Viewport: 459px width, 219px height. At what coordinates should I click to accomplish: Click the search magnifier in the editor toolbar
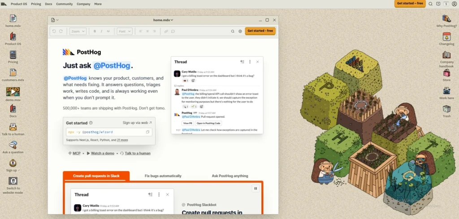pyautogui.click(x=233, y=31)
